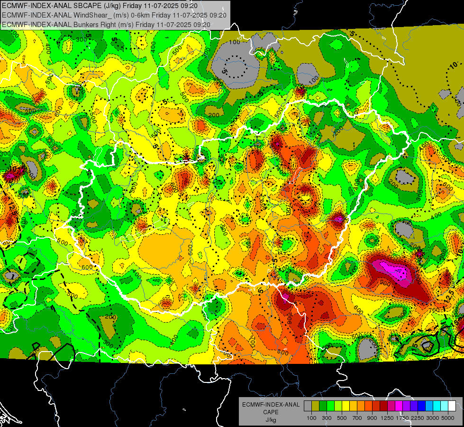Image resolution: width=464 pixels, height=427 pixels.
Task: Click the yellow-green legend swatch before 500
Action: point(338,406)
